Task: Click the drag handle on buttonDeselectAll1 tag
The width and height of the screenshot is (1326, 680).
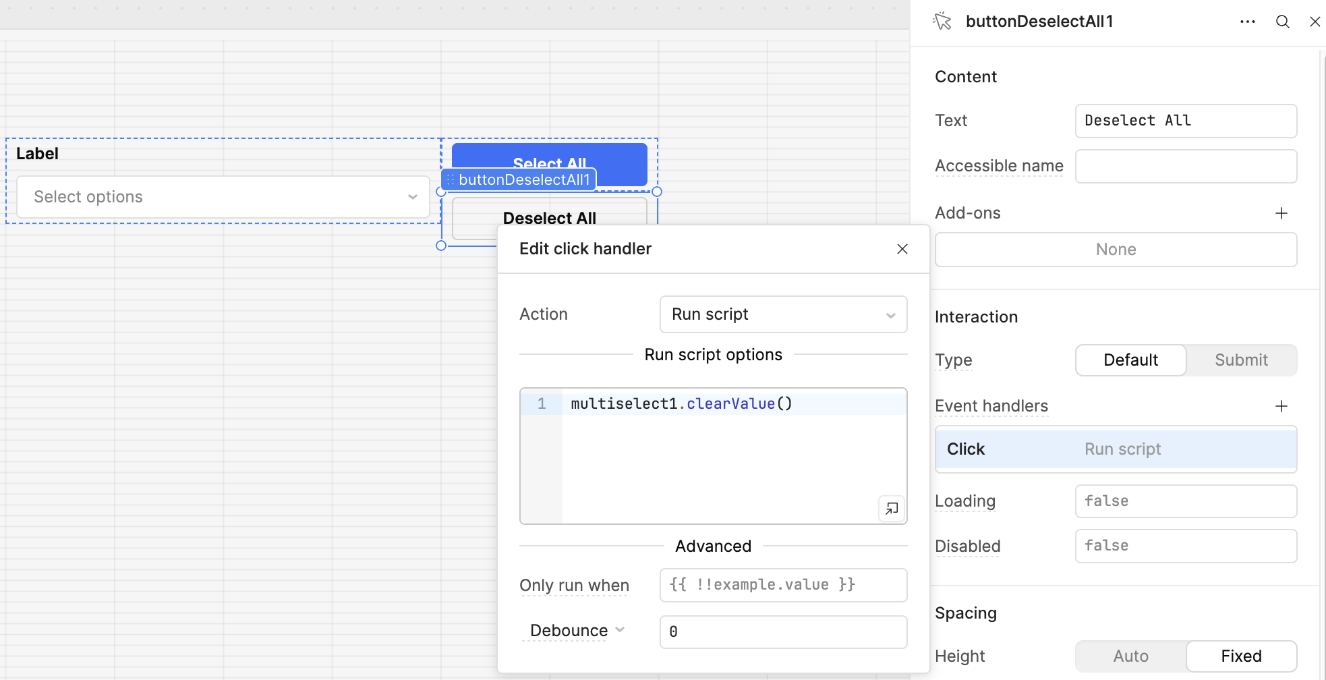Action: coord(451,180)
